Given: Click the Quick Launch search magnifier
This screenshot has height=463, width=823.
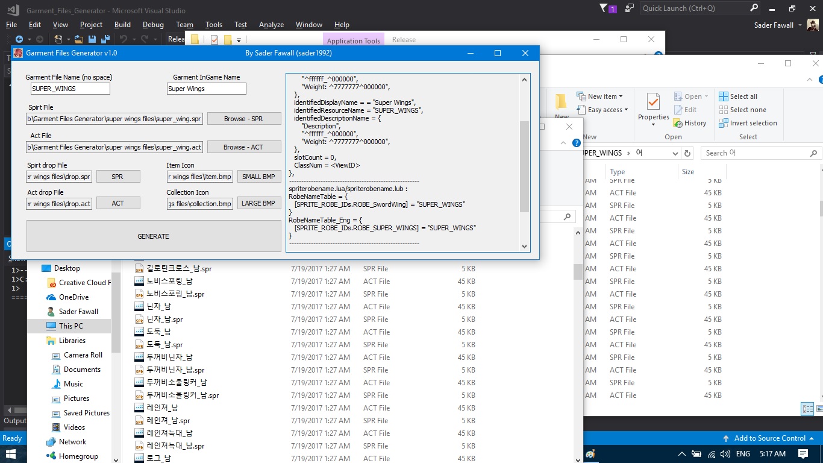Looking at the screenshot, I should 754,8.
